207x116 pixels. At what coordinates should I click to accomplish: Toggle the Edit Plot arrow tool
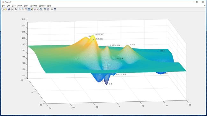click(x=16, y=9)
